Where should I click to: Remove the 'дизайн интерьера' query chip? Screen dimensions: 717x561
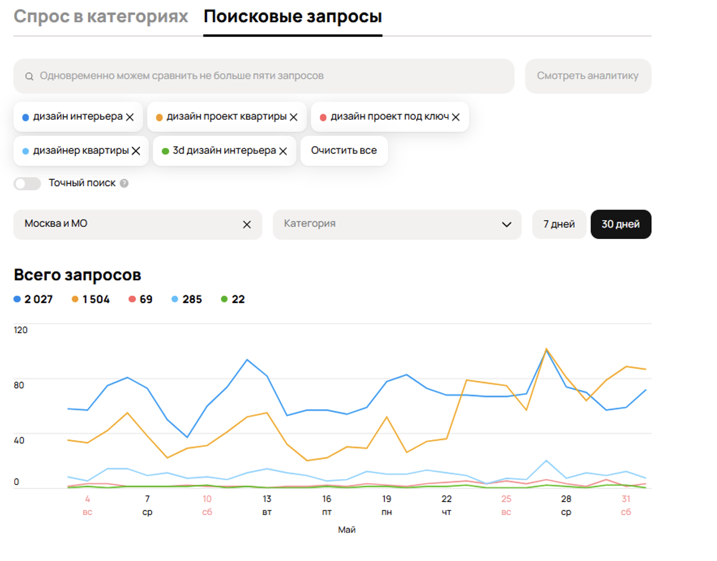pyautogui.click(x=130, y=117)
